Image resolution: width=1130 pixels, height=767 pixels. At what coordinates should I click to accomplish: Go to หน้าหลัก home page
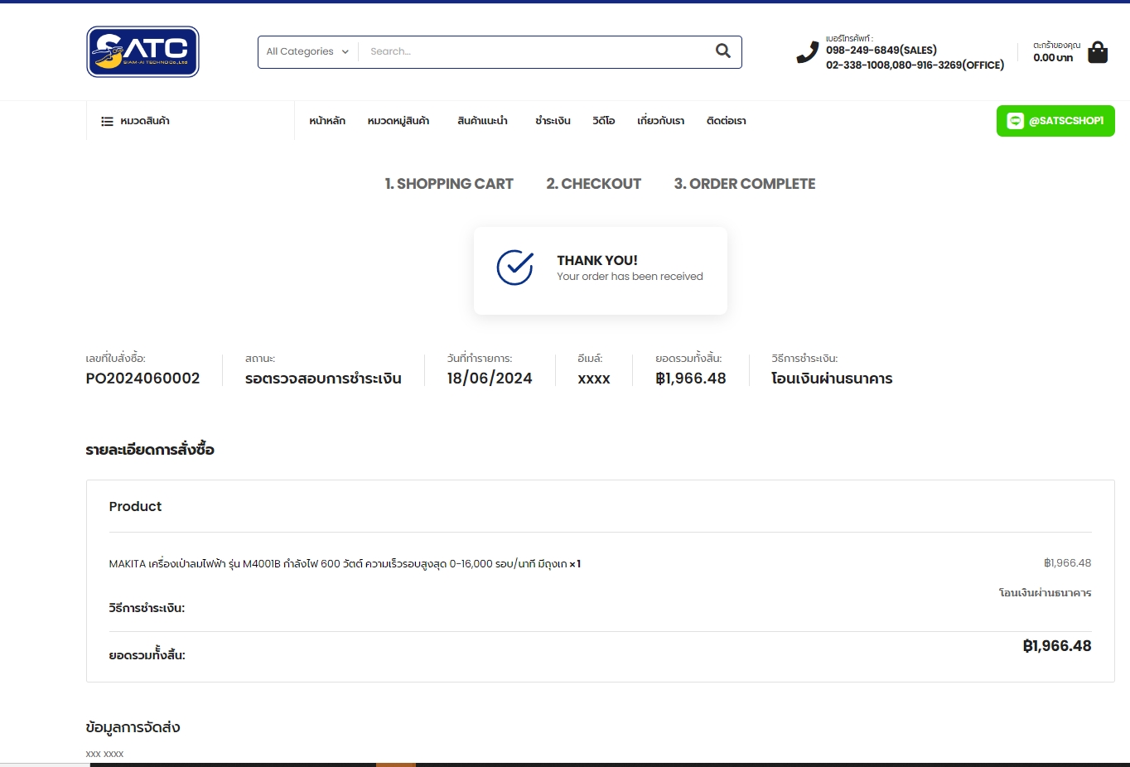(x=327, y=121)
